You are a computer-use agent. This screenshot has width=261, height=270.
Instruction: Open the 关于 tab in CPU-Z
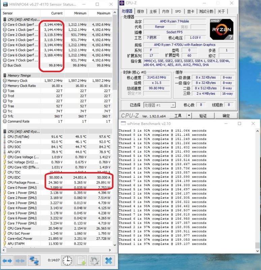[221, 11]
